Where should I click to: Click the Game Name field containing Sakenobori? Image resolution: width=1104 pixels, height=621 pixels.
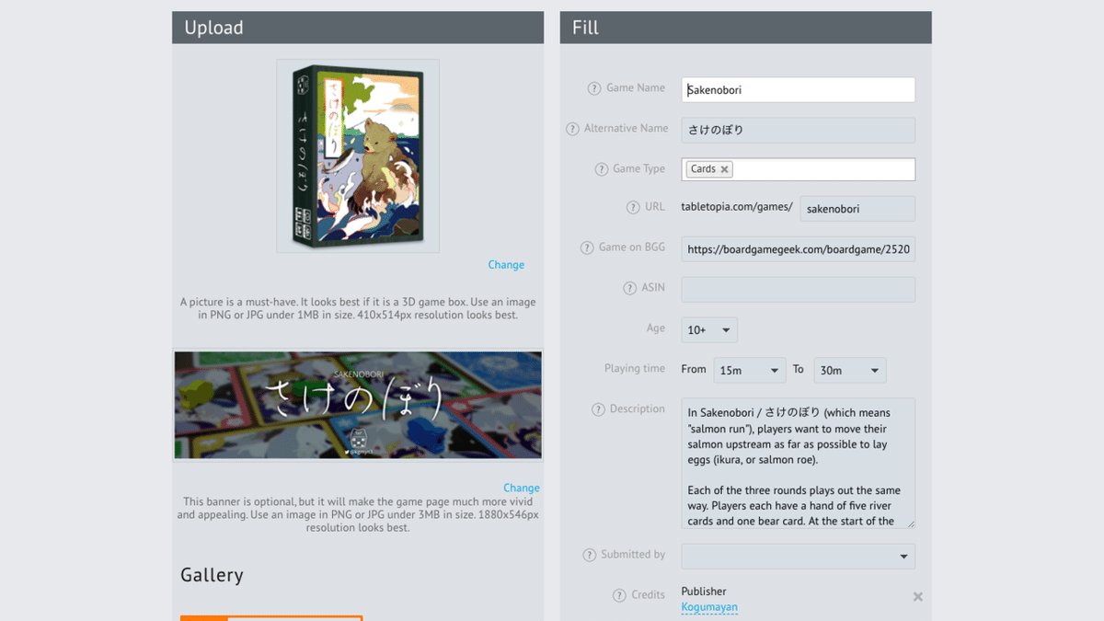799,89
